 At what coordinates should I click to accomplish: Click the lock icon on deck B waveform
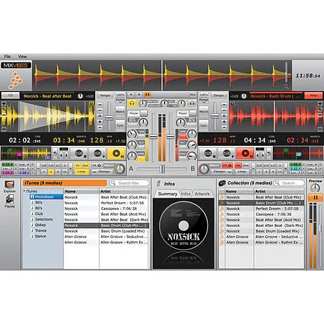tap(232, 104)
